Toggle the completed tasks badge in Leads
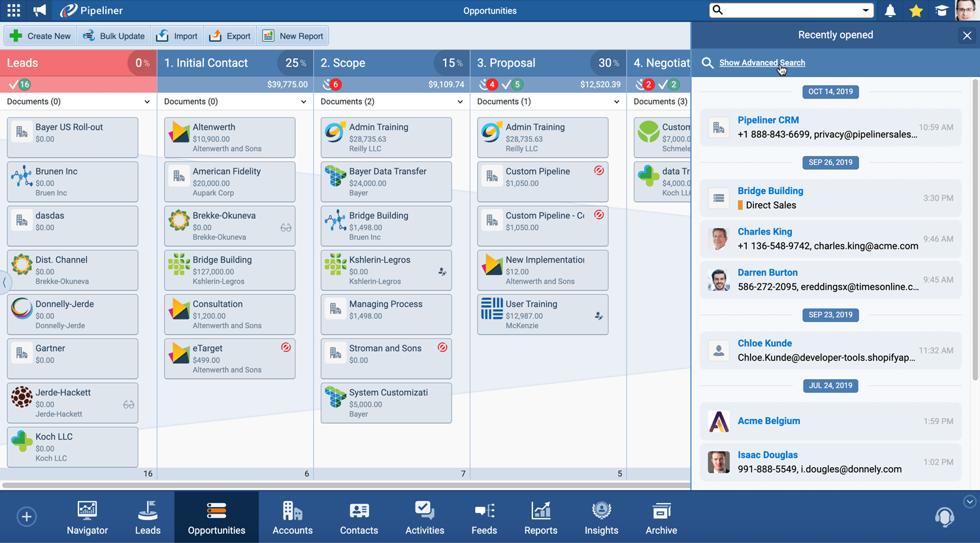980x543 pixels. pyautogui.click(x=20, y=84)
